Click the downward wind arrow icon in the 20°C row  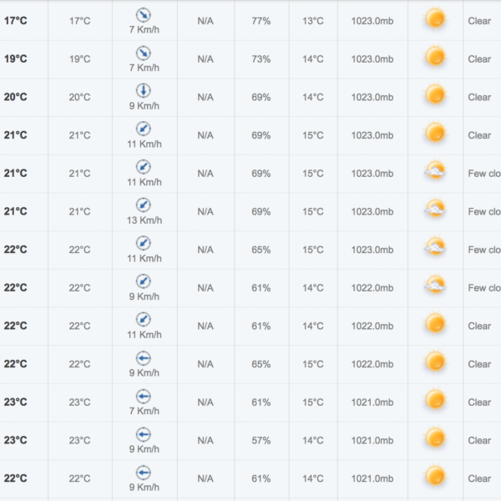pyautogui.click(x=144, y=91)
